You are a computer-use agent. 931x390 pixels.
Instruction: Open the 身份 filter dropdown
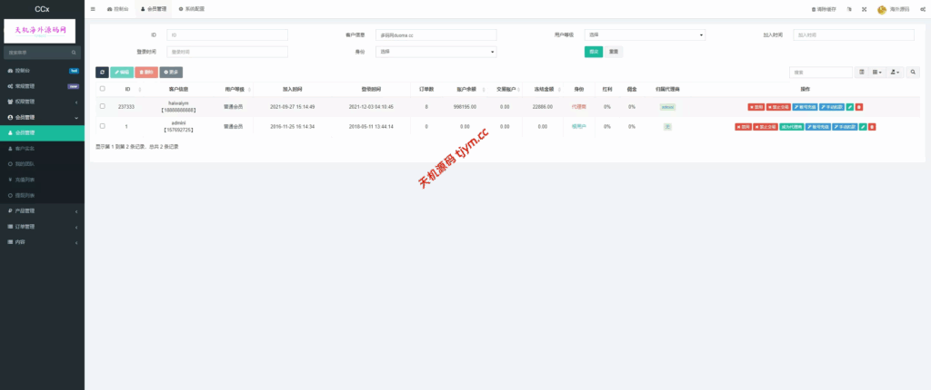point(435,52)
